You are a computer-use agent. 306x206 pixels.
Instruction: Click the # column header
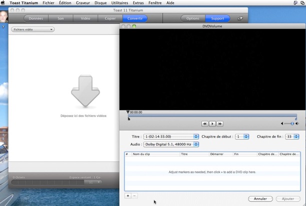[128, 154]
